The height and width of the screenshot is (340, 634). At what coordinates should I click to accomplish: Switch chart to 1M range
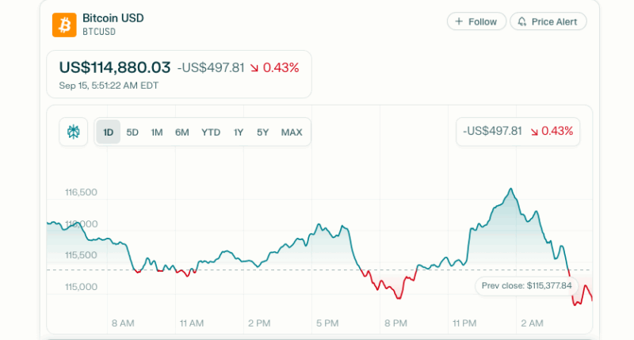coord(157,132)
